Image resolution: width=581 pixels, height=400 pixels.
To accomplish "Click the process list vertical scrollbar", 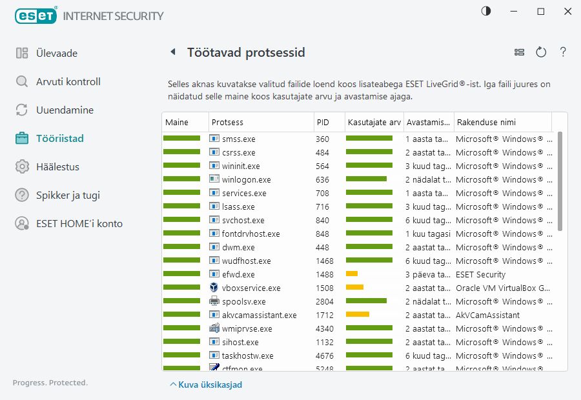I will point(560,182).
